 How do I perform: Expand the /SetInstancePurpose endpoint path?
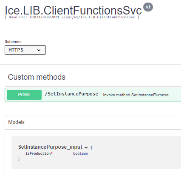pos(71,94)
